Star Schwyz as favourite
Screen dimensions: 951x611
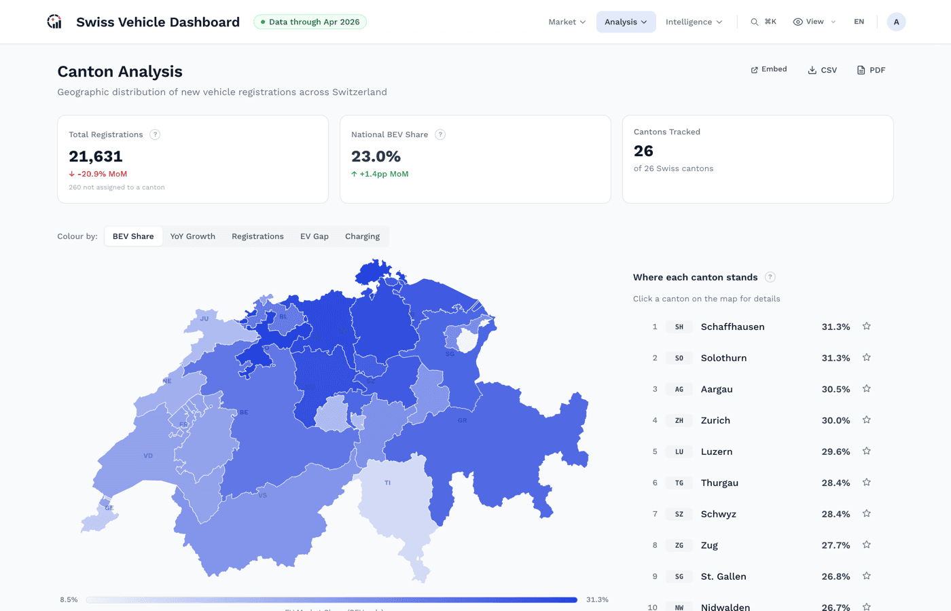click(x=866, y=514)
